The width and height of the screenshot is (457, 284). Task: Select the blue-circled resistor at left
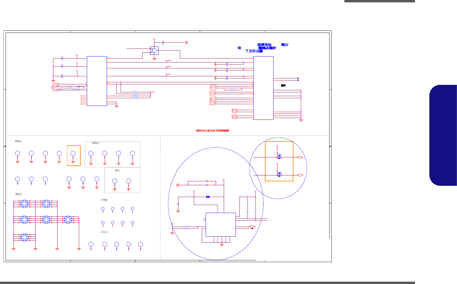coord(70,88)
